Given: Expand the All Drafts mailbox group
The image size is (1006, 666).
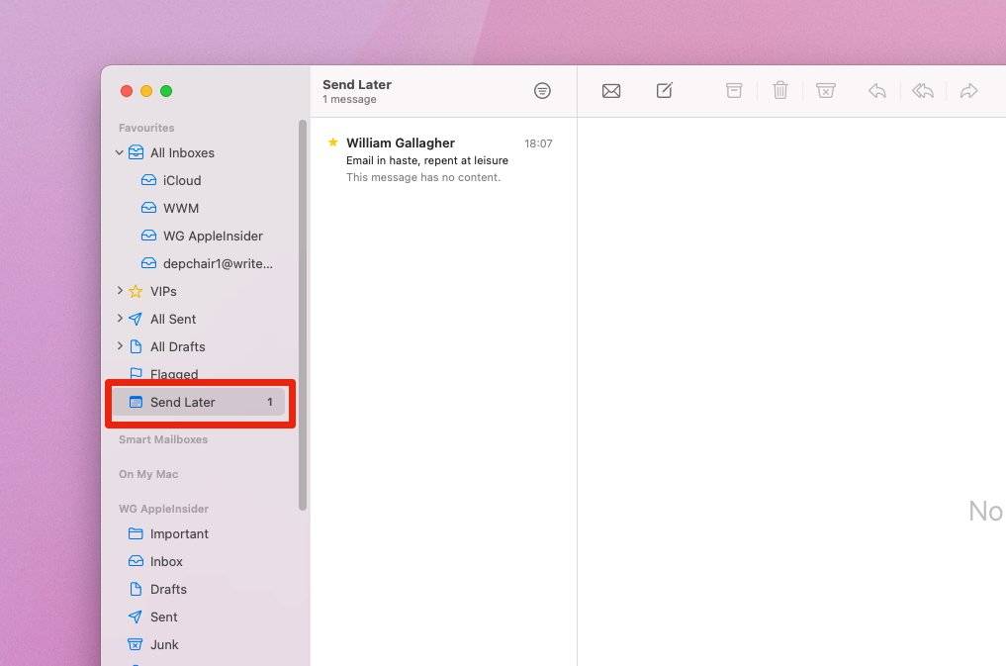Looking at the screenshot, I should (120, 346).
